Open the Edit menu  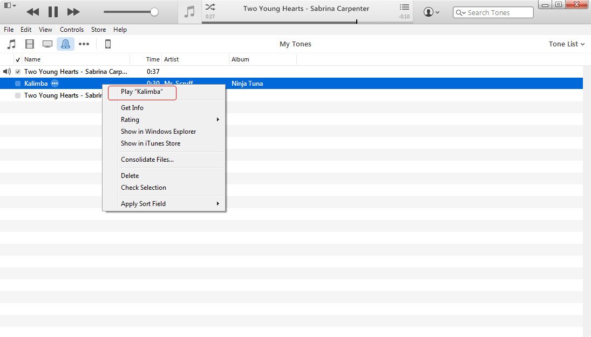click(x=26, y=29)
